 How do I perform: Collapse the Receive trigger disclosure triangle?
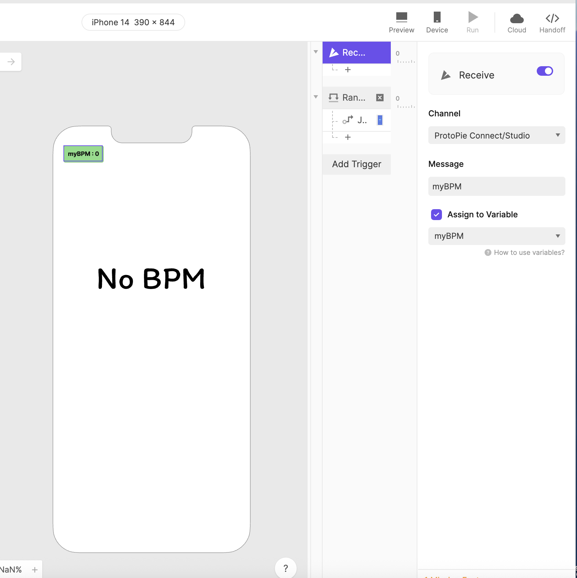(315, 51)
